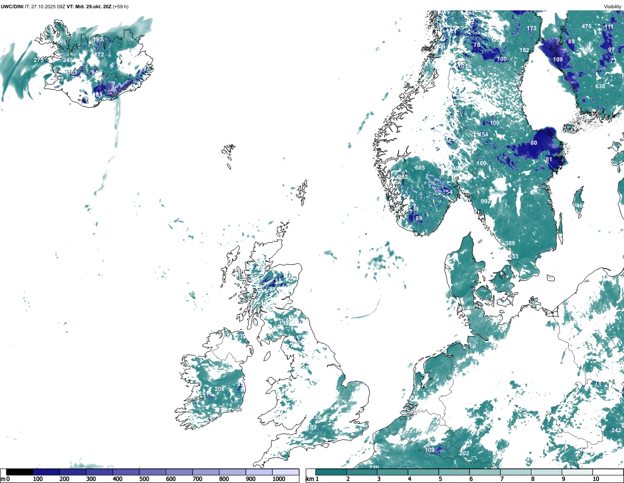Click the '208' value over Ireland
Image resolution: width=624 pixels, height=483 pixels.
tap(219, 389)
